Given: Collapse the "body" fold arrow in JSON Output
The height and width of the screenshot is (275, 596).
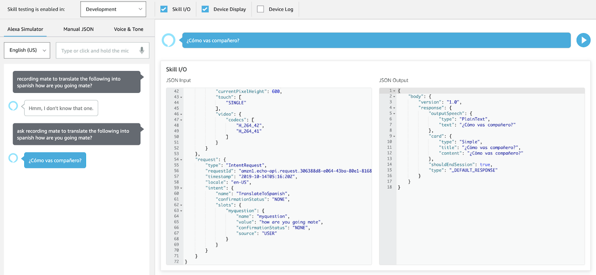Looking at the screenshot, I should click(x=394, y=96).
